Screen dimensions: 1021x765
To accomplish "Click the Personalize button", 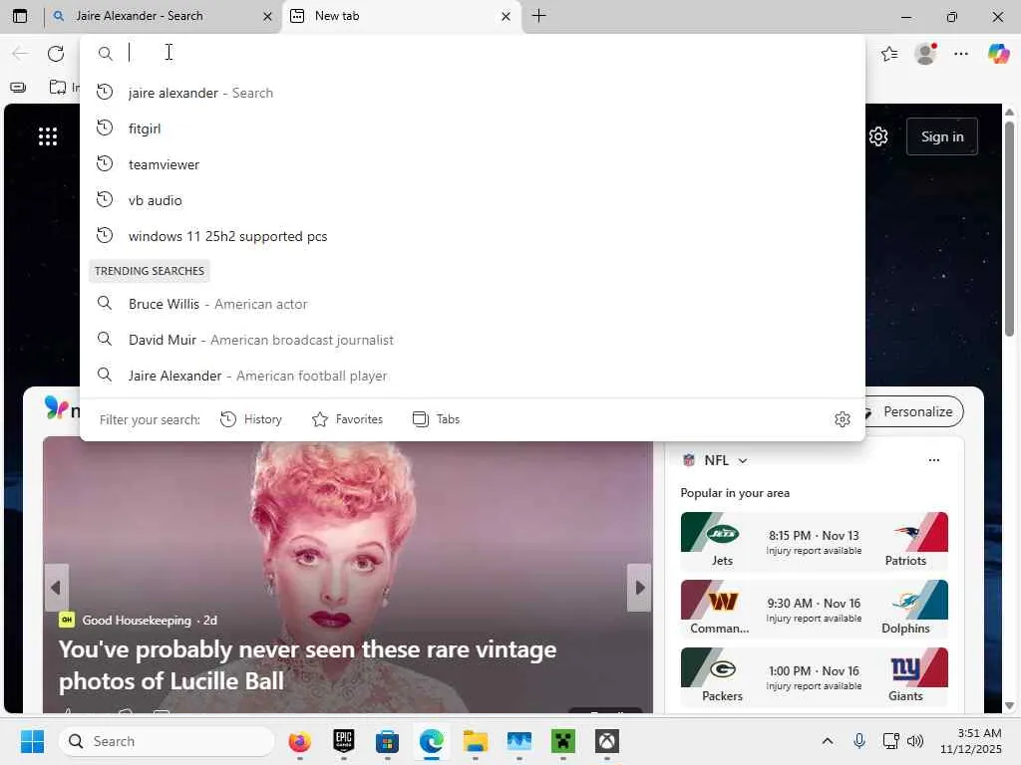I will 913,411.
